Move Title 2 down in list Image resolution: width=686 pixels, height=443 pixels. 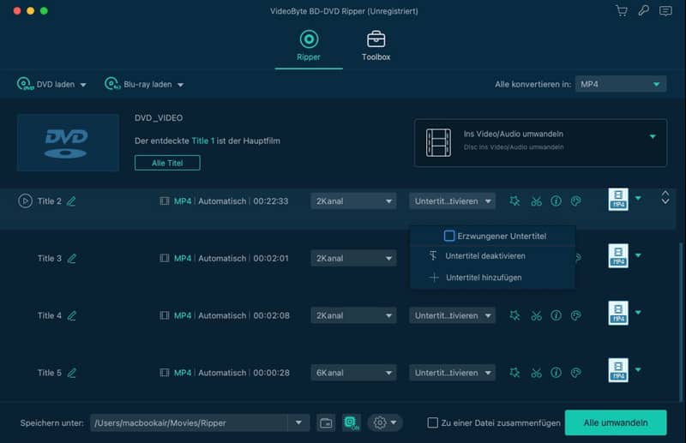[x=665, y=201]
